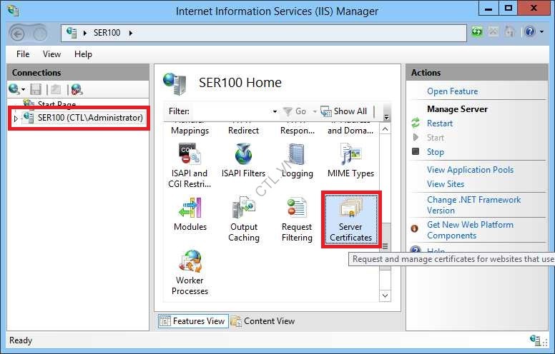Click the Back navigation arrow button
Image resolution: width=555 pixels, height=354 pixels.
point(18,34)
